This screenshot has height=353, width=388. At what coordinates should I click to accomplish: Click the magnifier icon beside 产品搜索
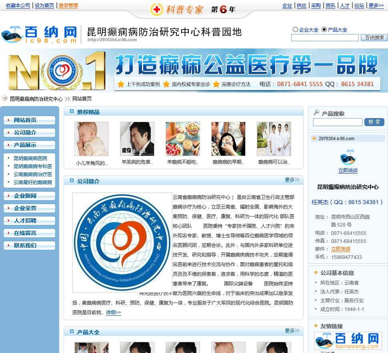tap(316, 112)
